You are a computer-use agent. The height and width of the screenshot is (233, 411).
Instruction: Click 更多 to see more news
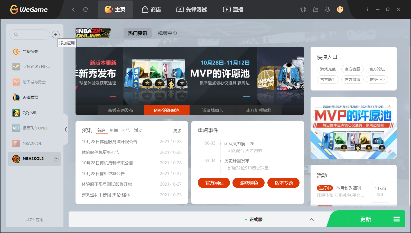[178, 131]
